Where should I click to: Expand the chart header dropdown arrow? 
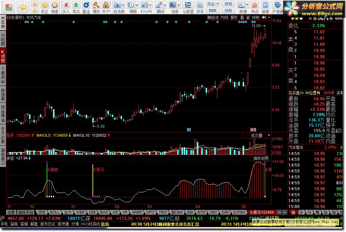[x=269, y=17]
